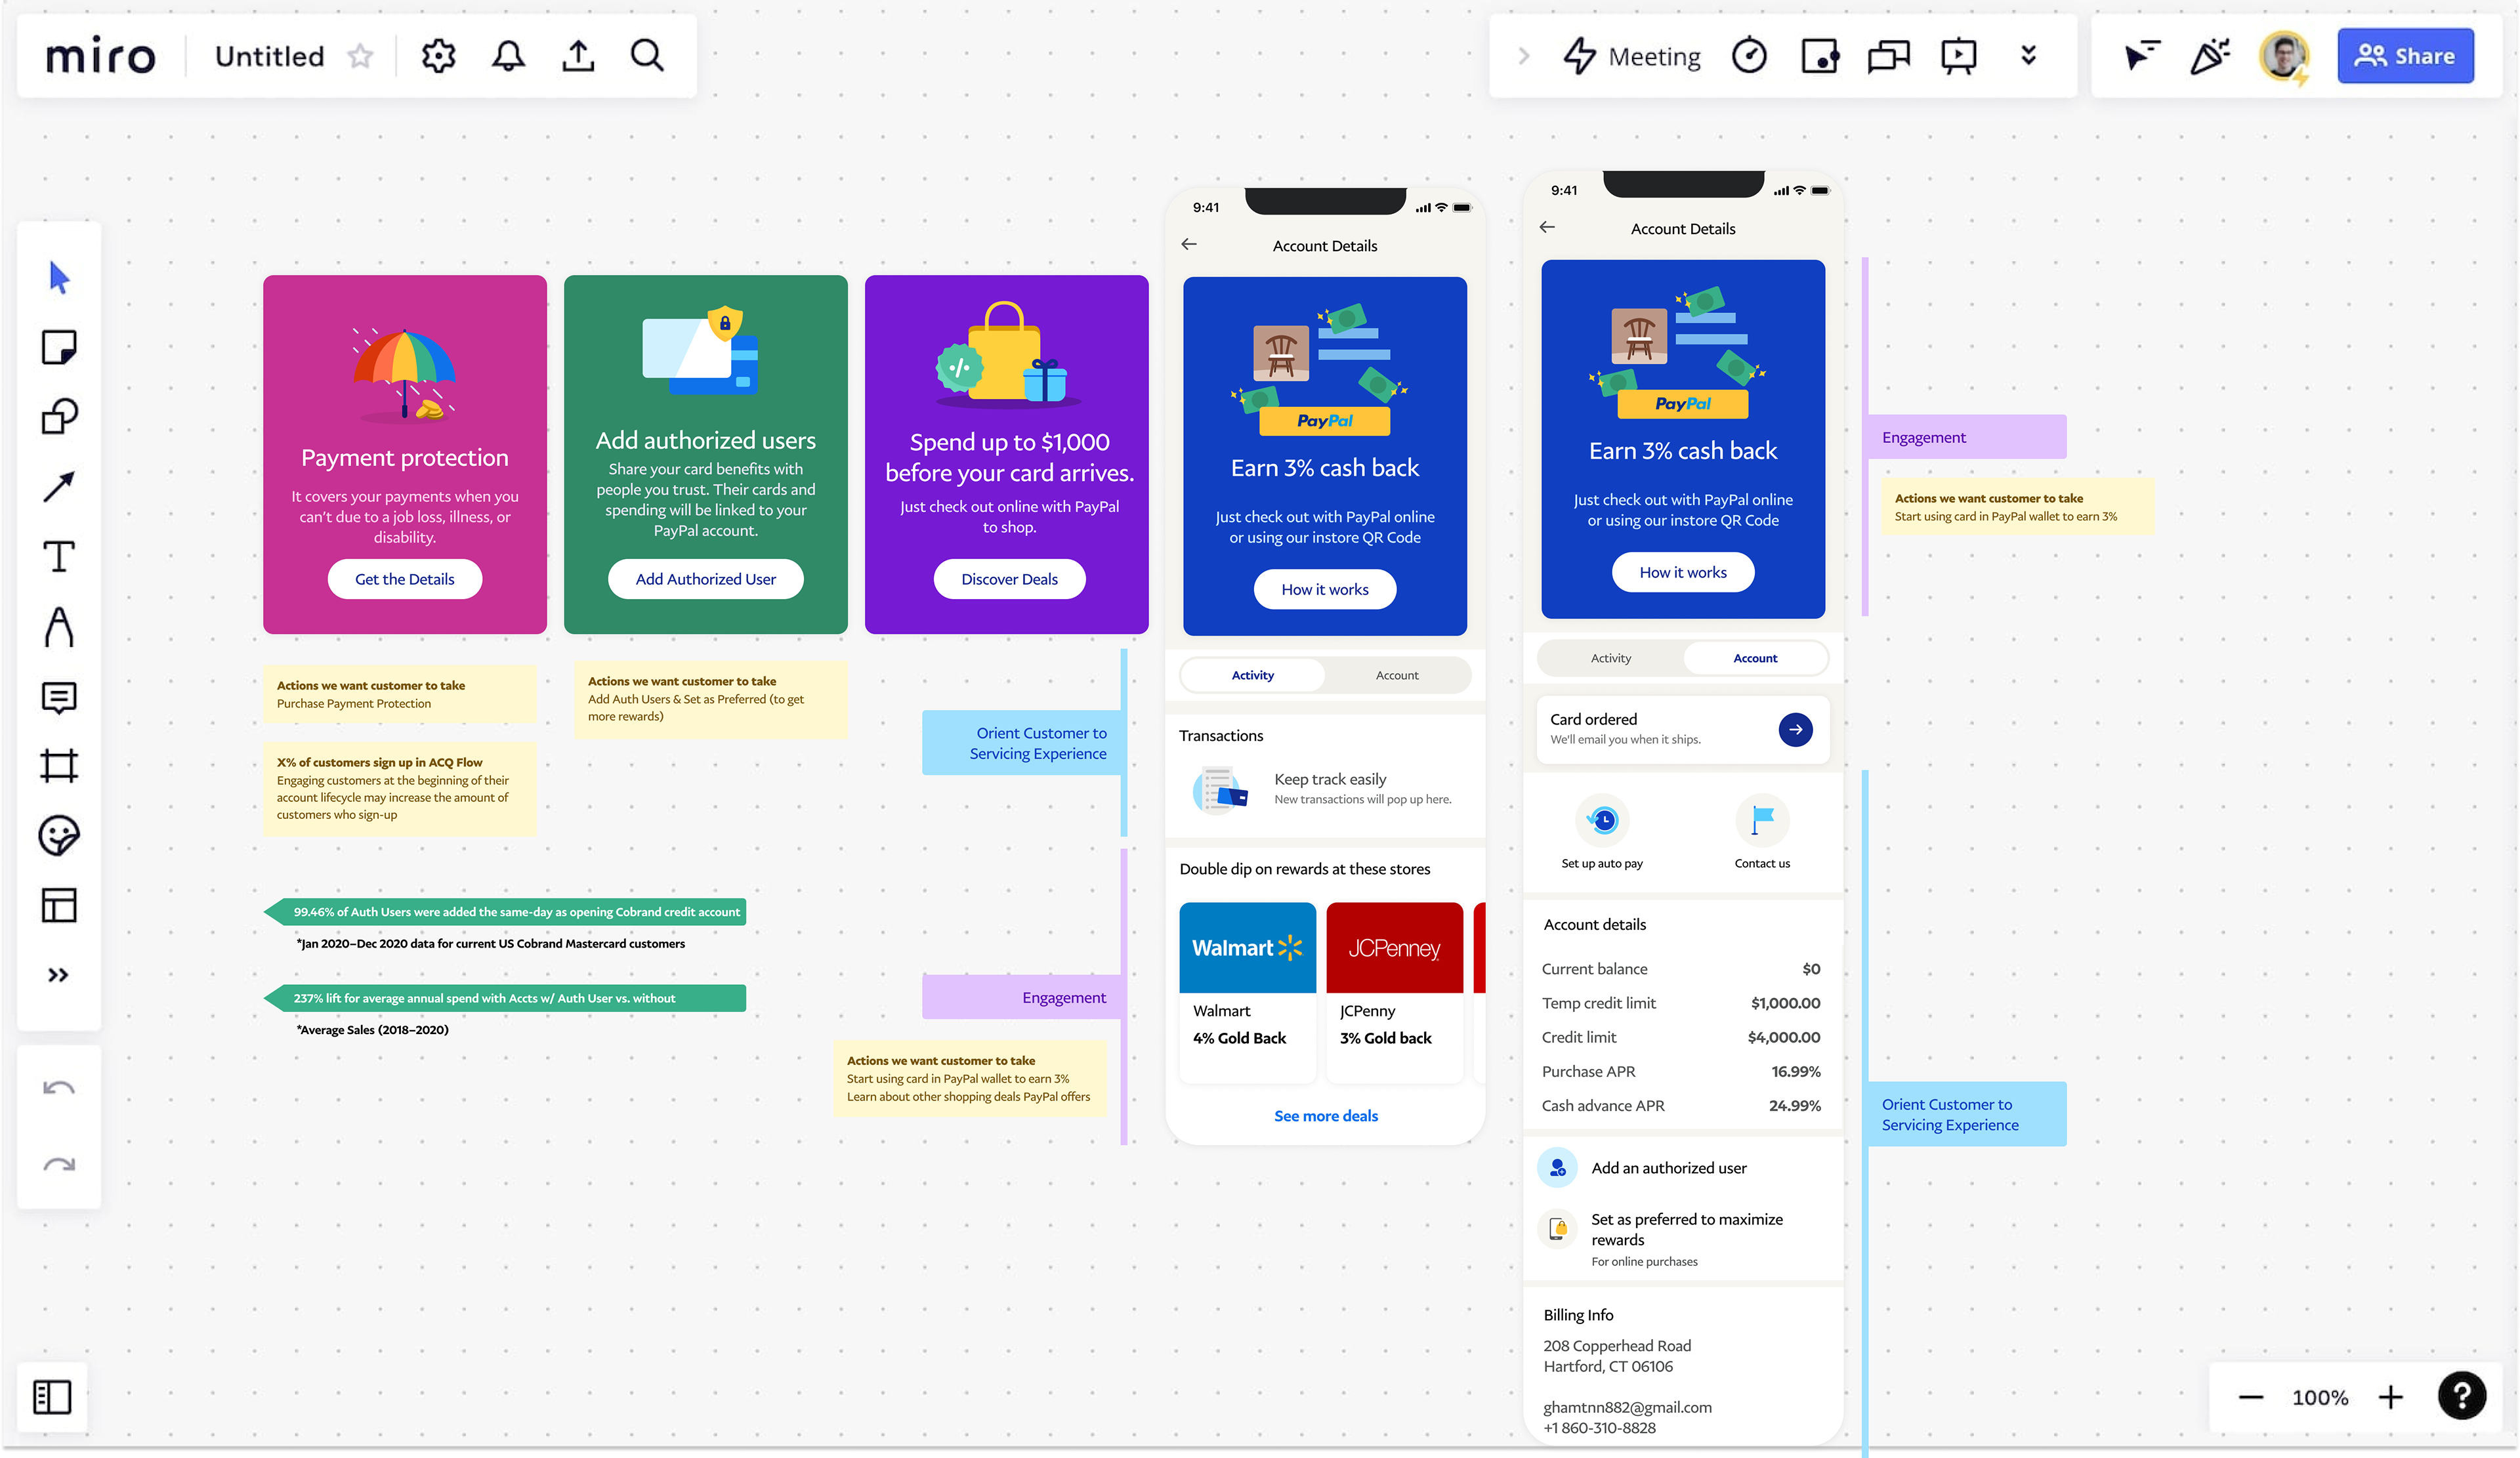Open the voting tool

click(x=1819, y=56)
